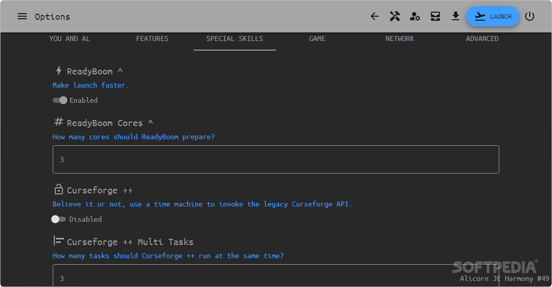Open the hamburger menu next to Options

(x=22, y=17)
